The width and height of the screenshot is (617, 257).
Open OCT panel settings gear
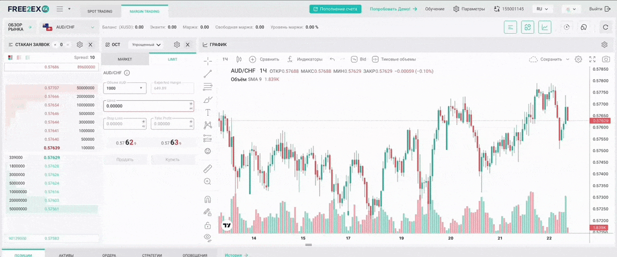pyautogui.click(x=177, y=45)
